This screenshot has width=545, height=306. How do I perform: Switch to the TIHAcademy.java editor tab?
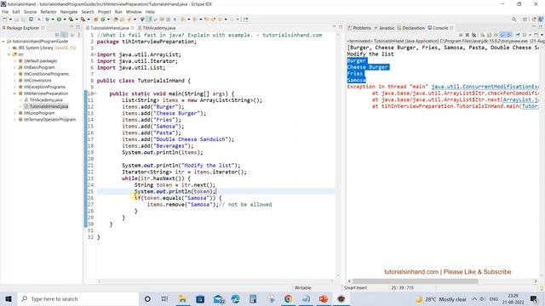point(157,28)
